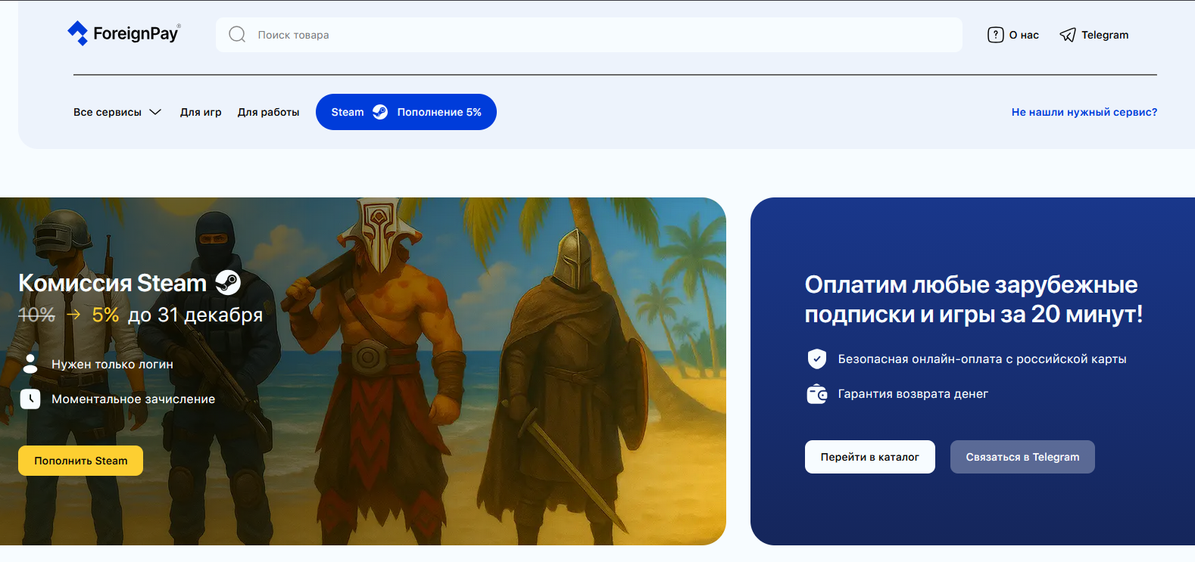Open the Не нашли нужный сервис? link
1195x562 pixels.
tap(1084, 112)
